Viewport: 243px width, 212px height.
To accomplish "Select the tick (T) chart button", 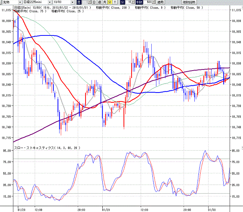I will point(115,2).
